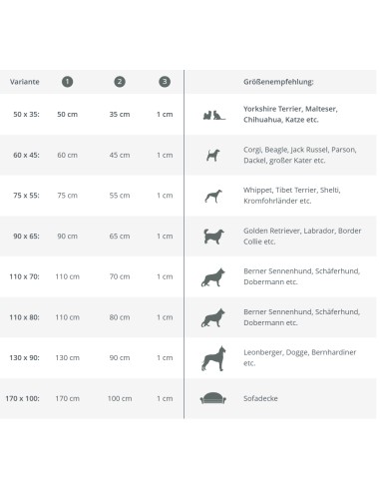Click the number 2 circle icon
The height and width of the screenshot is (491, 380).
120,82
